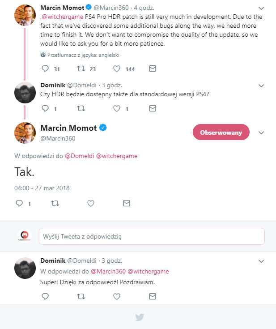Like the tweet with 144 likes
This screenshot has height=329, width=276.
117,69
